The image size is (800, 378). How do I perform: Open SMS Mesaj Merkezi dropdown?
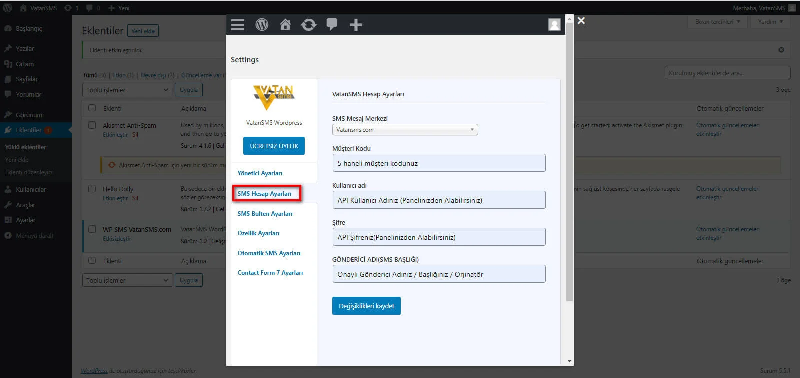coord(405,130)
